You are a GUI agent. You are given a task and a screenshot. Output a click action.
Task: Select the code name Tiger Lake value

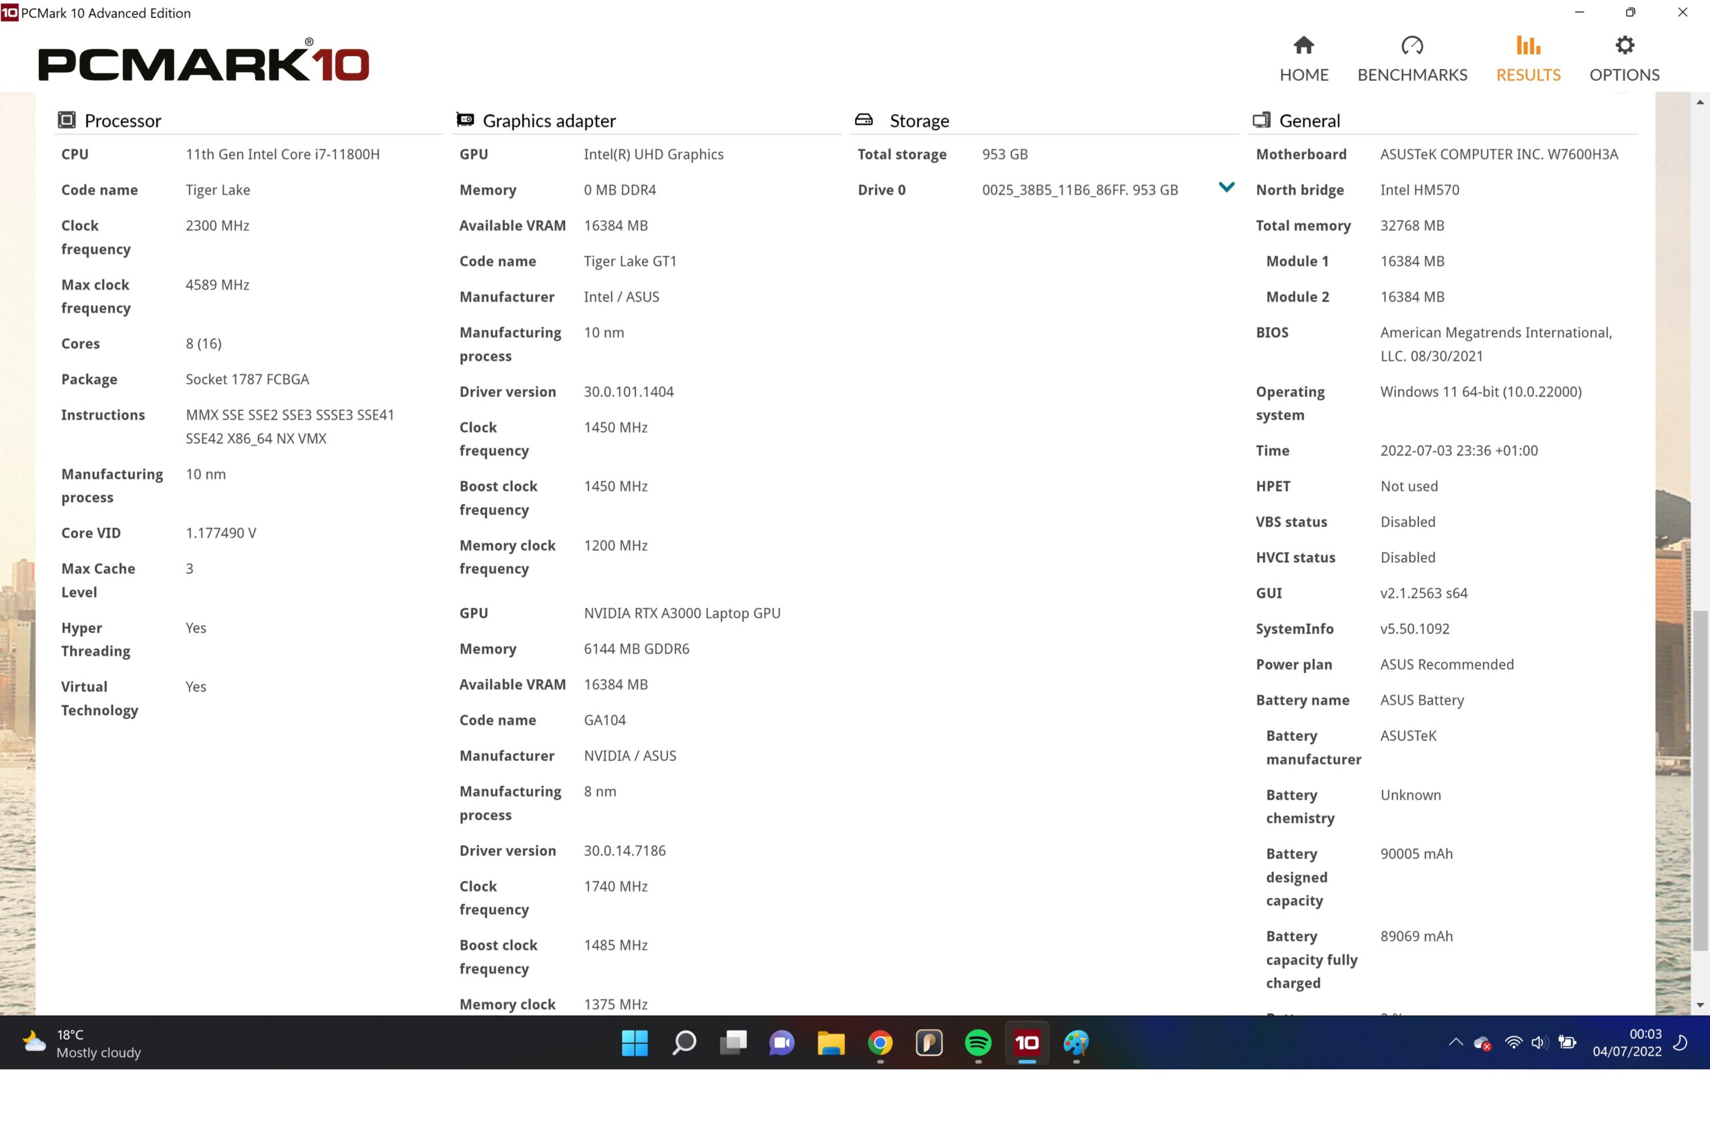pyautogui.click(x=218, y=190)
